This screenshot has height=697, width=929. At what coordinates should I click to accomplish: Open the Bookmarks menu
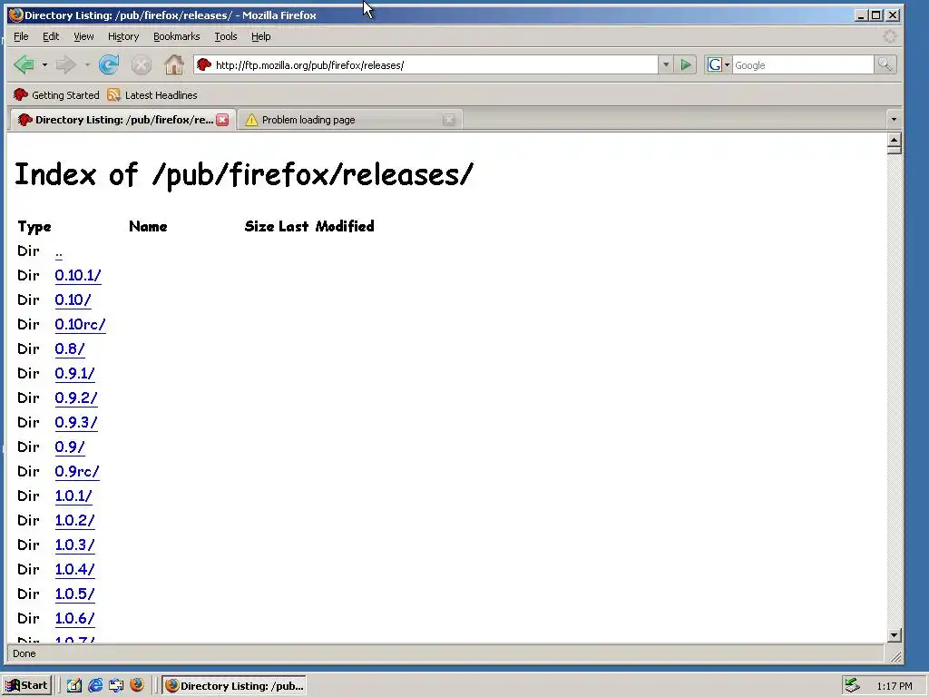(x=177, y=36)
